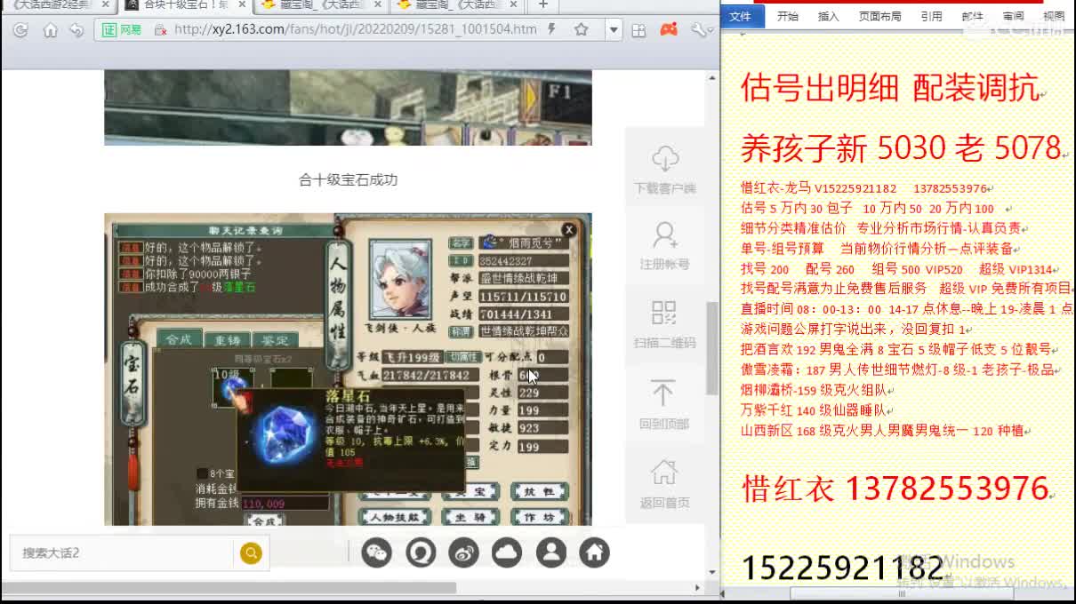Close the first 大话西游2经典 tab
Screen dimensions: 1076x604
[103, 5]
